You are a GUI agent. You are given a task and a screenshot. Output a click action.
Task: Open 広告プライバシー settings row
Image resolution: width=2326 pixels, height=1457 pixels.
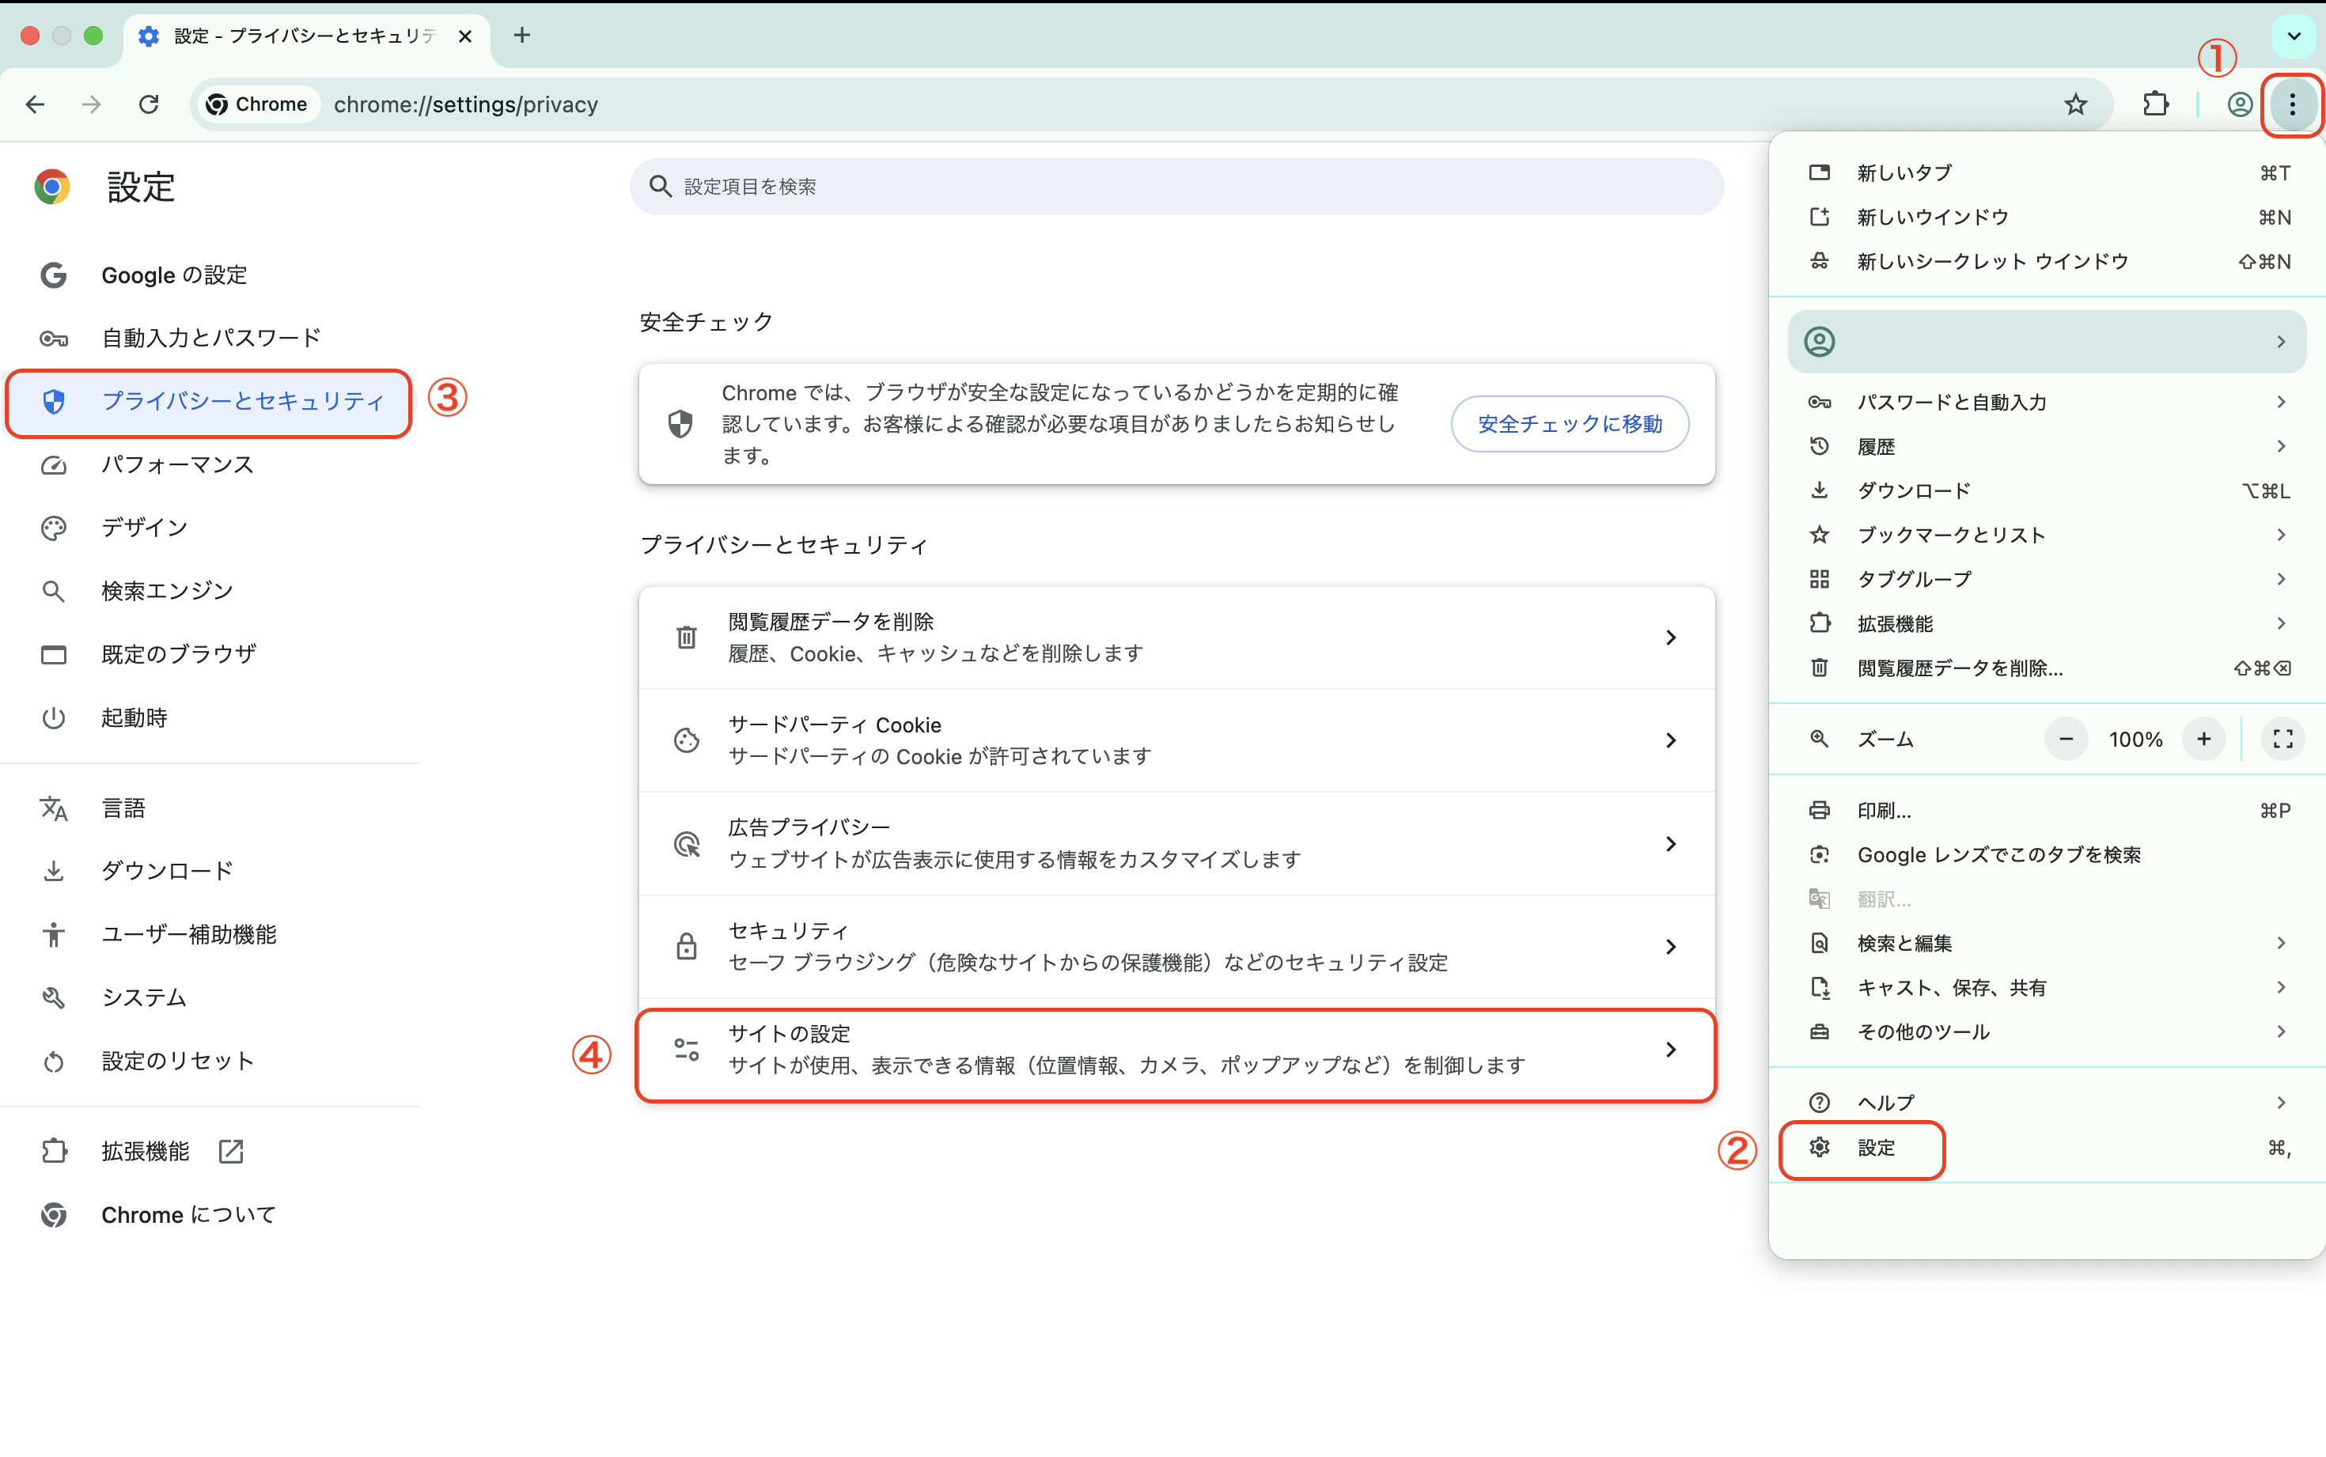(1176, 843)
